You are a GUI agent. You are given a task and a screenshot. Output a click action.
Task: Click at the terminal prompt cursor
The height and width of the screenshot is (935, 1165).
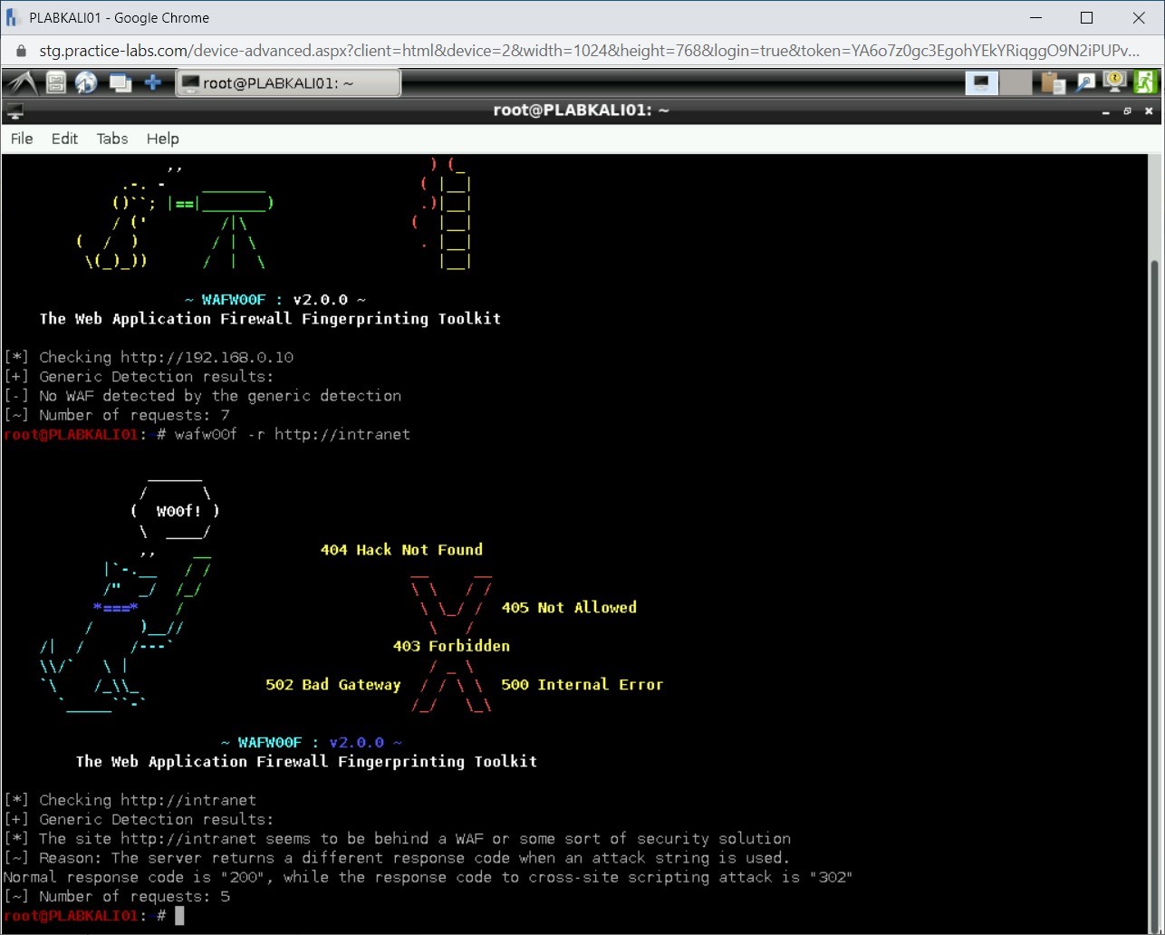(x=179, y=916)
